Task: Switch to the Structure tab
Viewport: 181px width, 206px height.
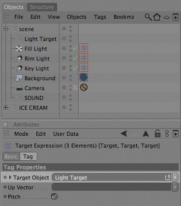Action: tap(42, 7)
